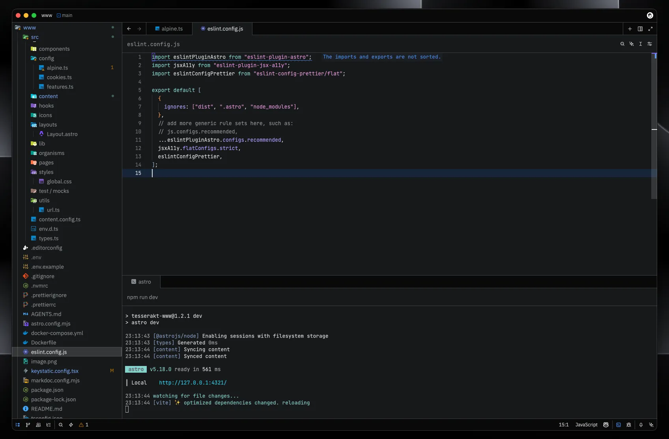
Task: Open the main branch picker
Action: pos(65,15)
